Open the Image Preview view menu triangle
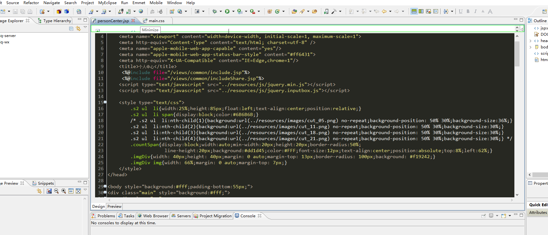The width and height of the screenshot is (548, 235). coord(85,190)
